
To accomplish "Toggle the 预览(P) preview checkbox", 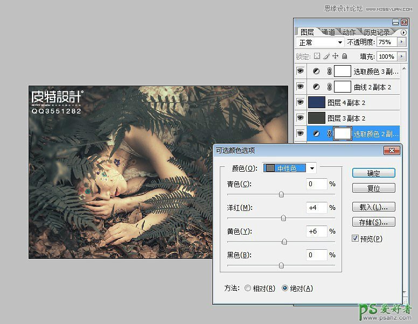I will click(355, 238).
